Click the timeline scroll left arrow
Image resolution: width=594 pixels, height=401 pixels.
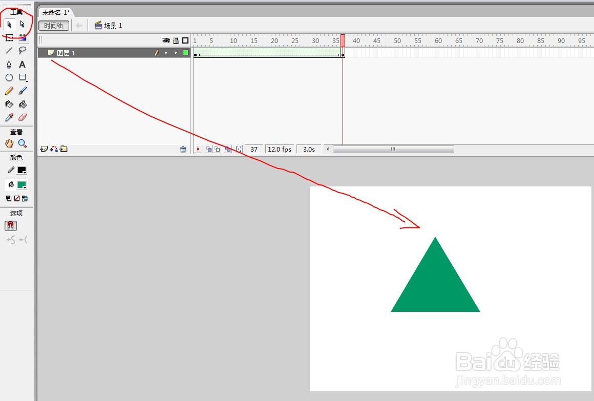point(328,150)
